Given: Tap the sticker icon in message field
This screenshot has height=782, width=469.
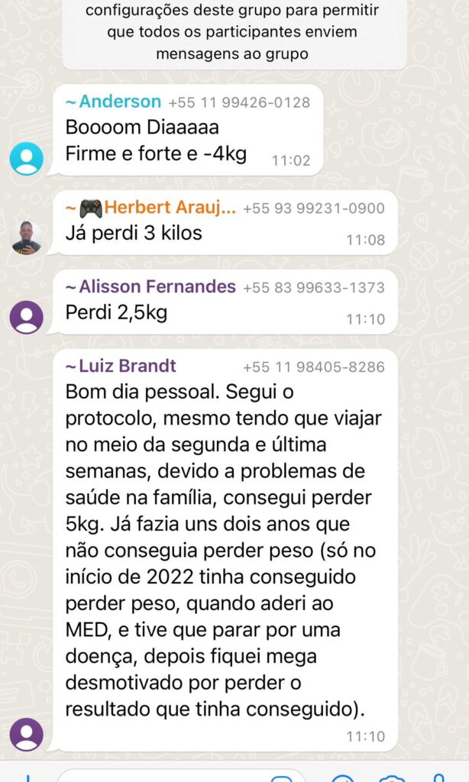Looking at the screenshot, I should pyautogui.click(x=281, y=778).
